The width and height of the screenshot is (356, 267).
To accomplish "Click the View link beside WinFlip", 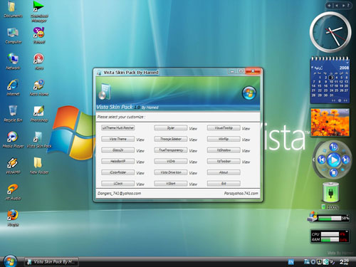I will (246, 140).
